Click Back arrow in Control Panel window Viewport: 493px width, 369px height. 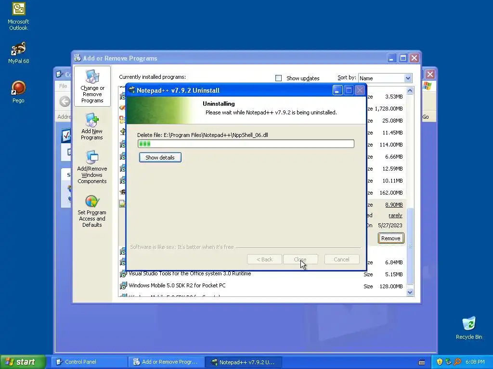click(65, 101)
